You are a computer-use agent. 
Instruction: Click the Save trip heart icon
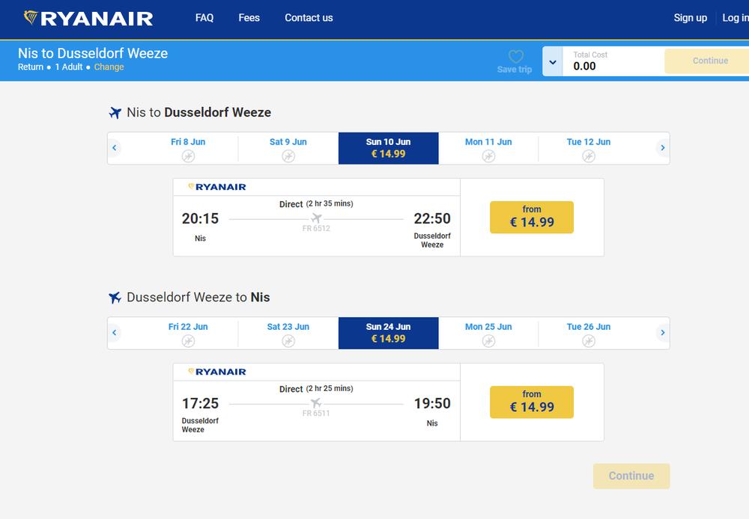pos(515,56)
